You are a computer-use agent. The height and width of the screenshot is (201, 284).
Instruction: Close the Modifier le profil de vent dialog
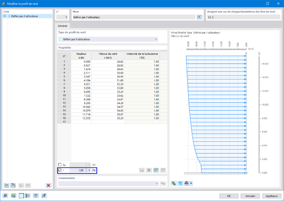278,4
